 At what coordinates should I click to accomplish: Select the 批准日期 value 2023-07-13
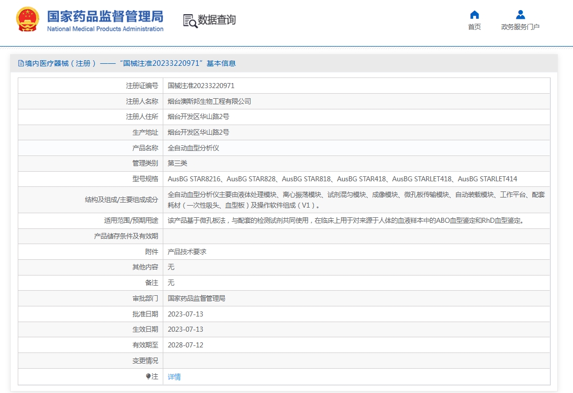pos(185,314)
